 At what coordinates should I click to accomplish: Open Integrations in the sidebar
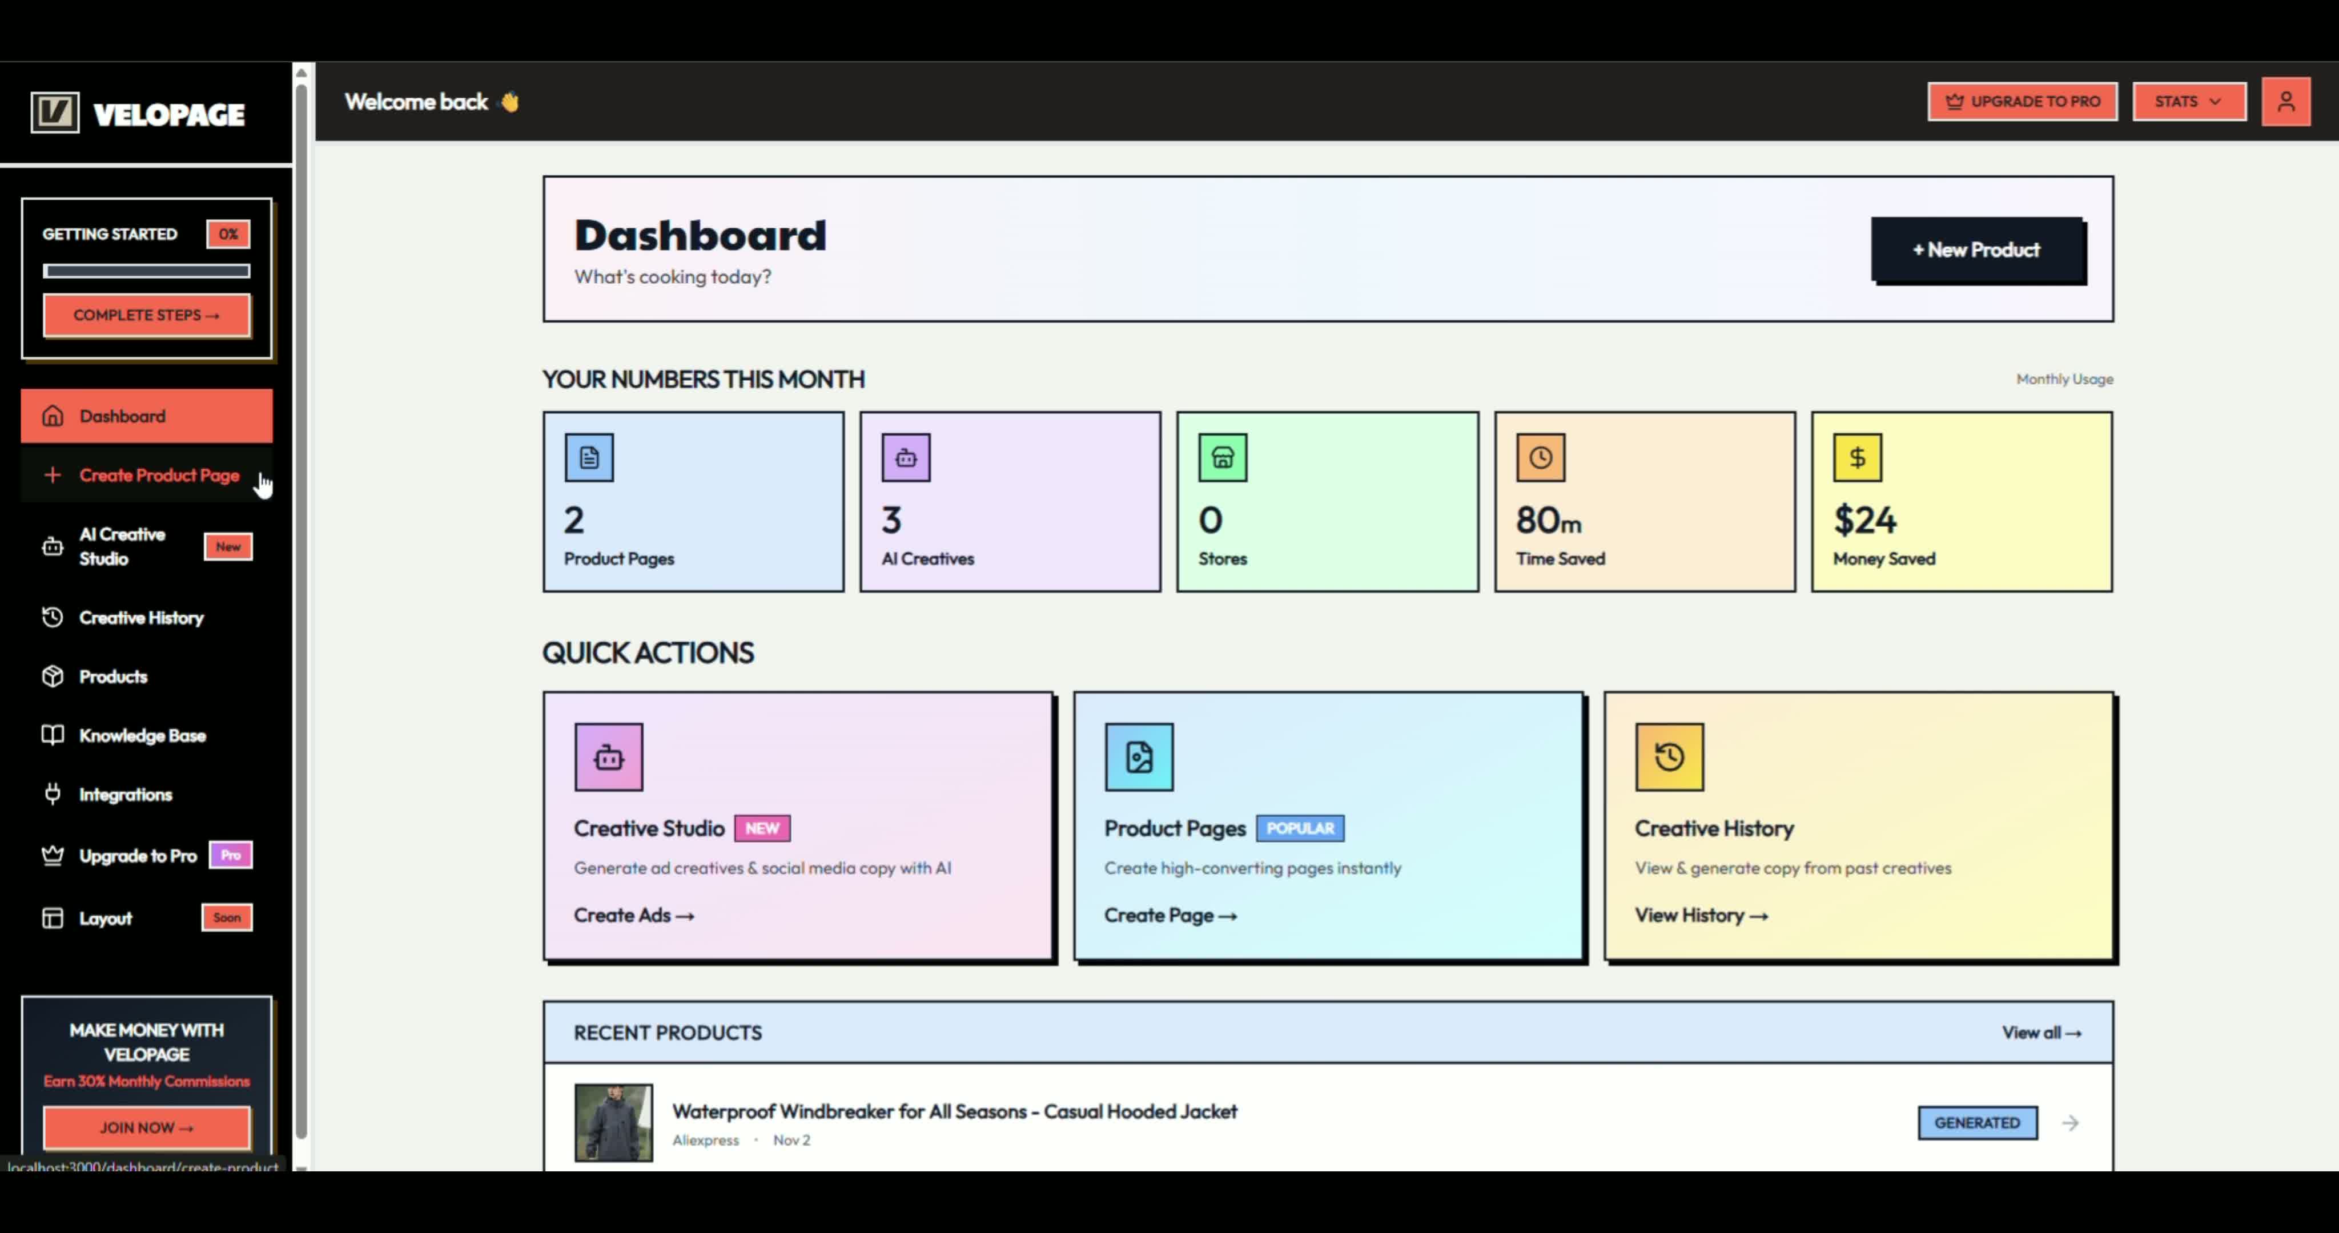[x=125, y=795]
